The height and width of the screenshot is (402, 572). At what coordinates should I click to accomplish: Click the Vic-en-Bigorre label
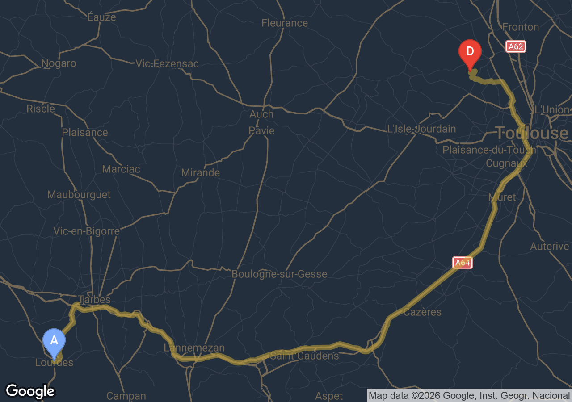pyautogui.click(x=86, y=231)
